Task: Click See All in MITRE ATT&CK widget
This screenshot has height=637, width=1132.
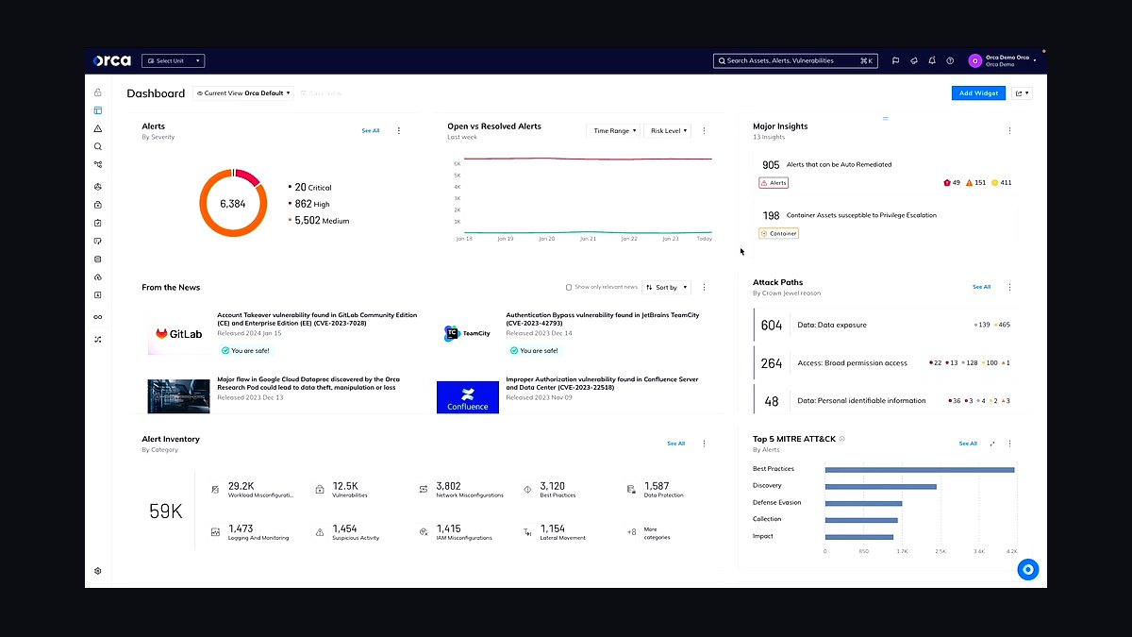Action: [968, 444]
